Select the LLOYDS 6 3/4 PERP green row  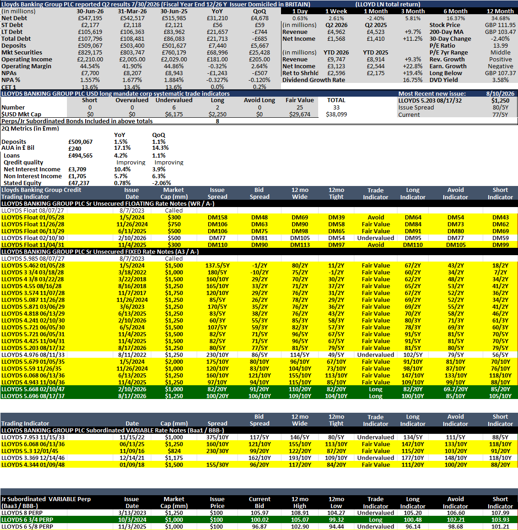pos(259,520)
